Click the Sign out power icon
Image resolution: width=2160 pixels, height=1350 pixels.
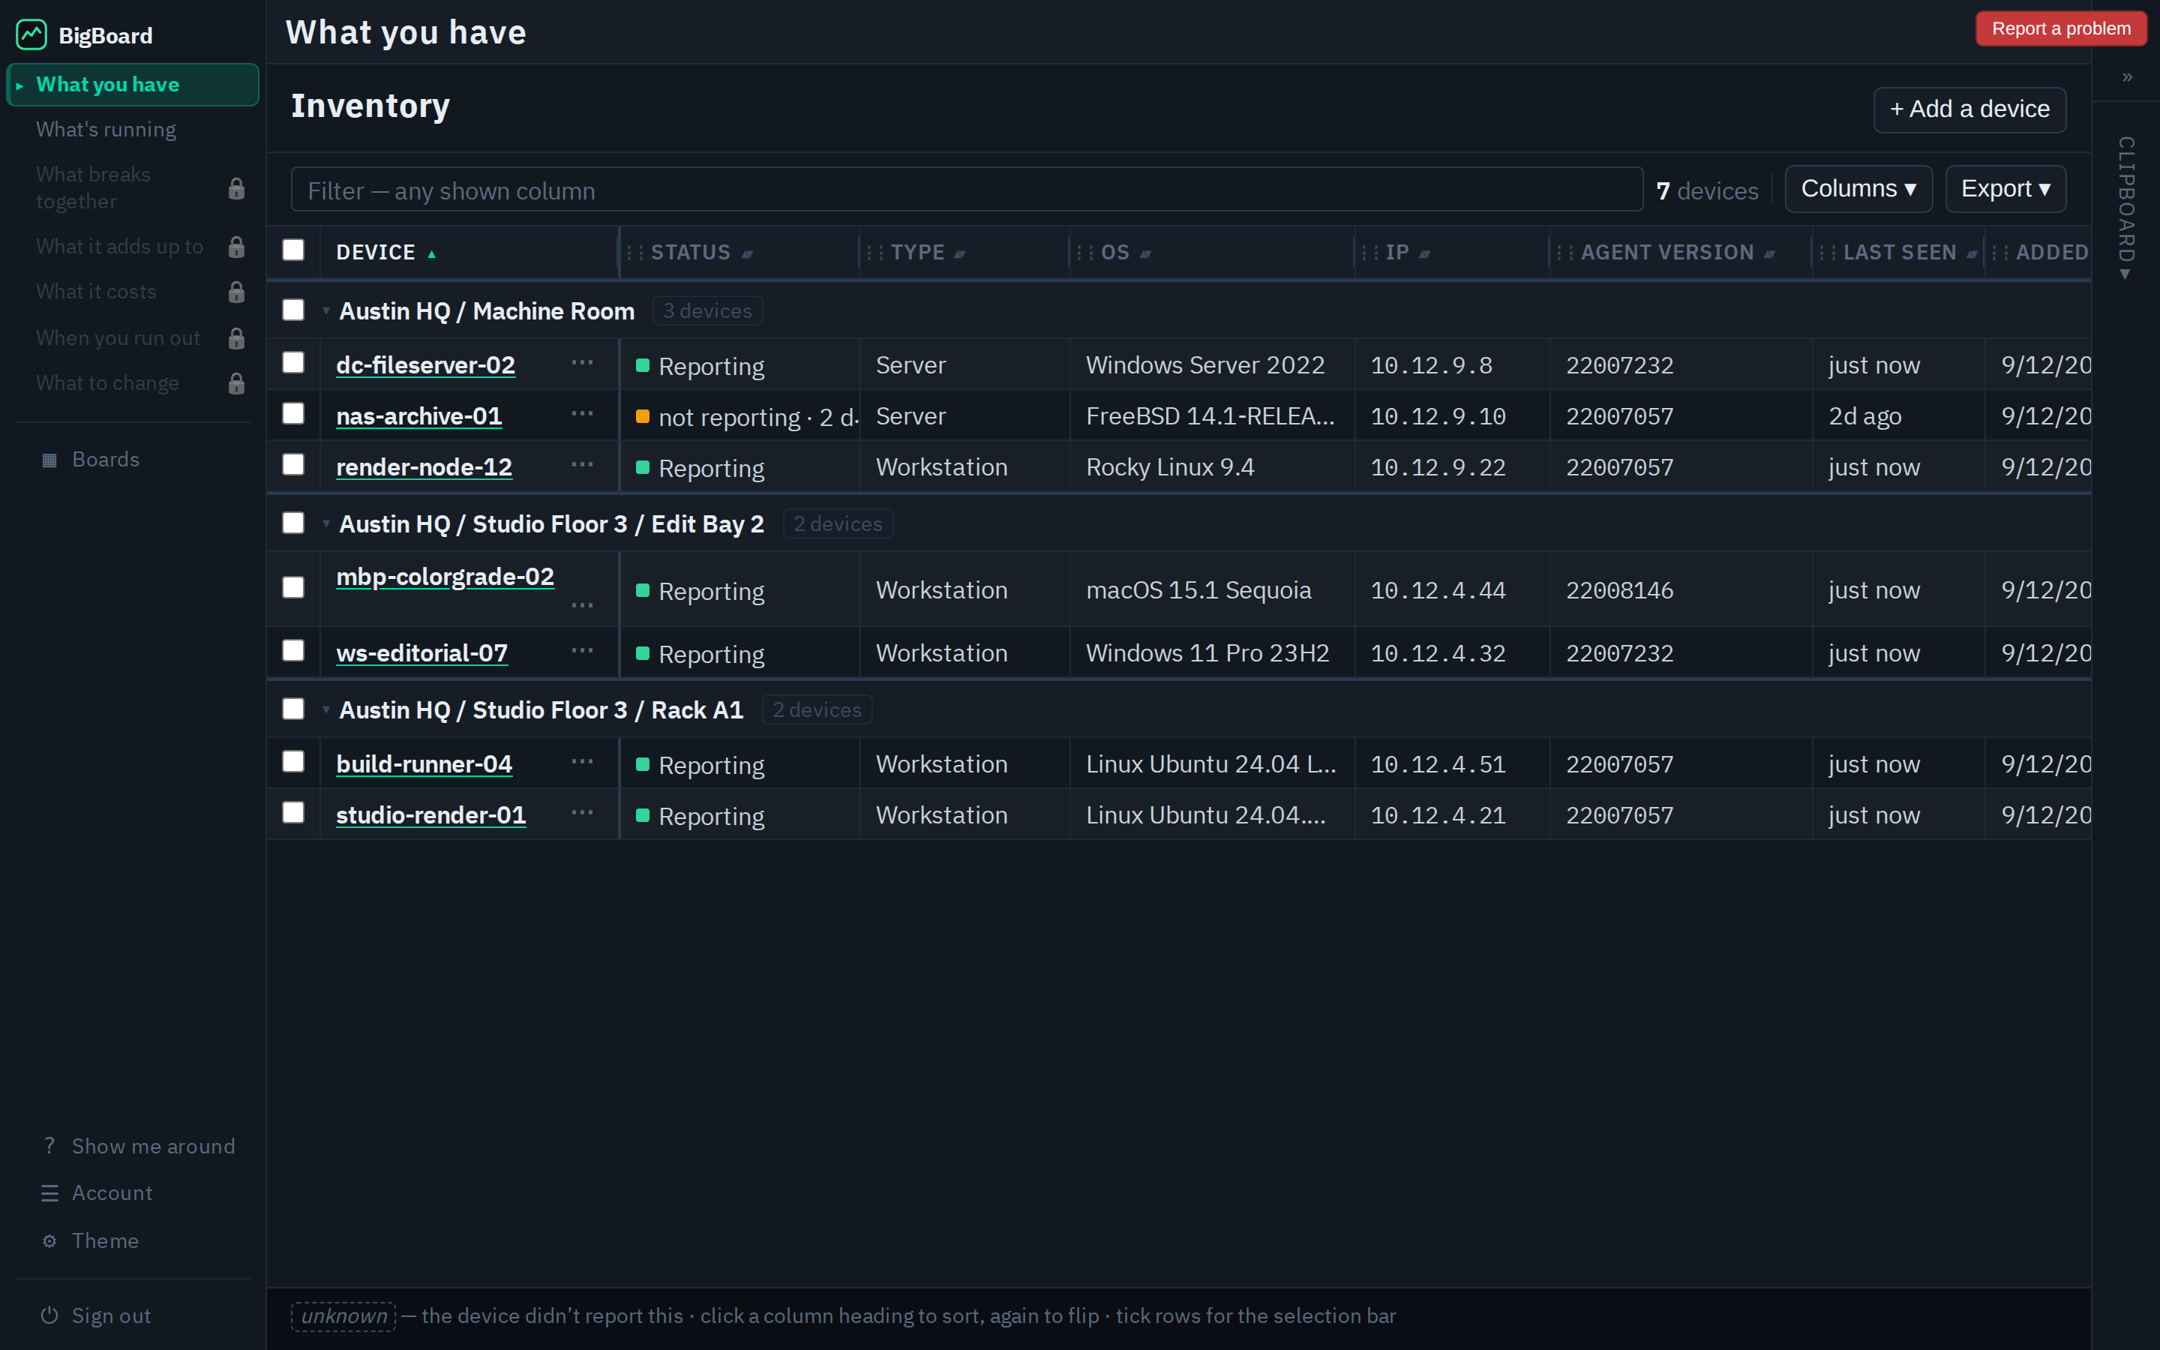tap(50, 1315)
